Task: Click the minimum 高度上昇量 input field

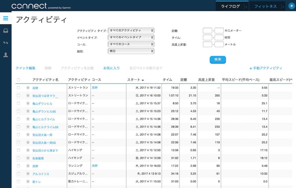Action: click(x=208, y=44)
